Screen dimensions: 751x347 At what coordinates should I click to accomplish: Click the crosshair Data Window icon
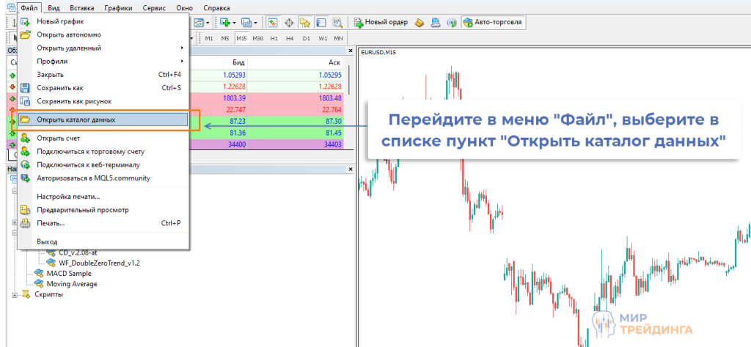288,22
